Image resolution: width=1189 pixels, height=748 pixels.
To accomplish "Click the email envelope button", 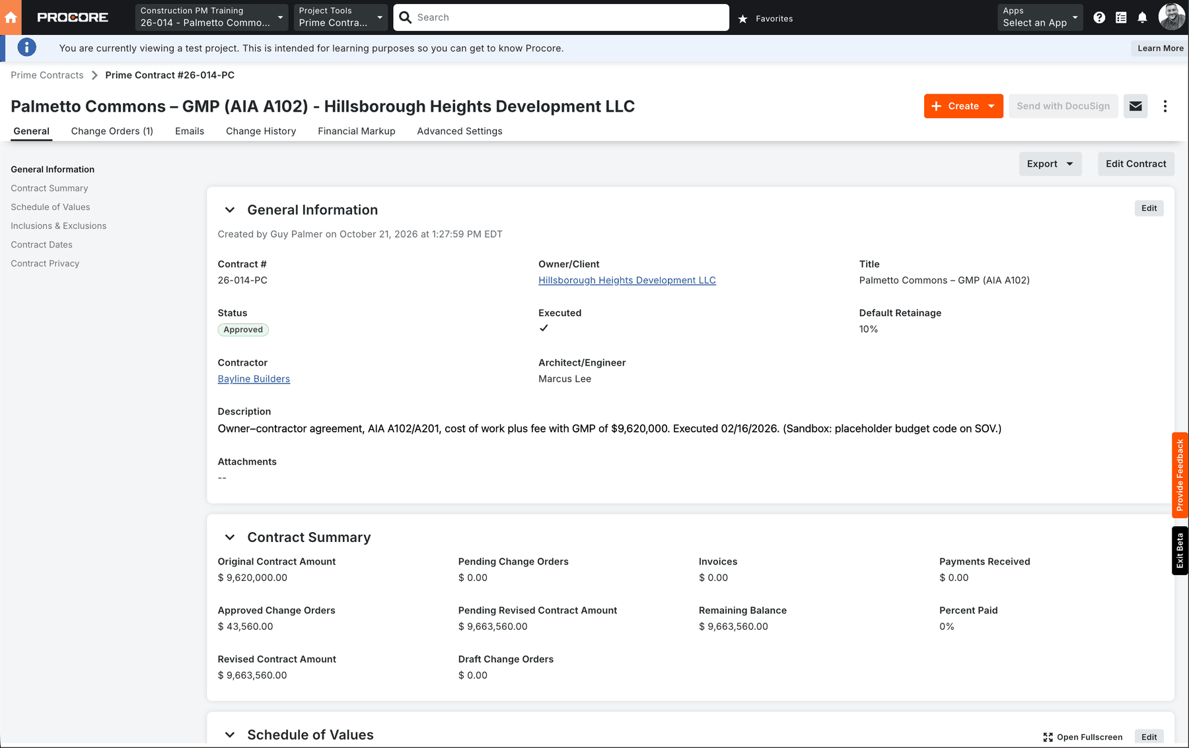I will (x=1135, y=106).
